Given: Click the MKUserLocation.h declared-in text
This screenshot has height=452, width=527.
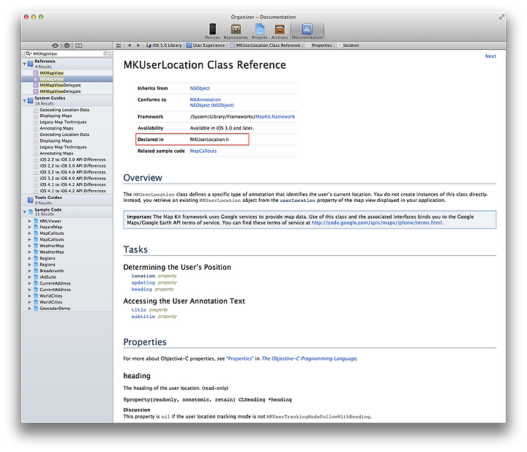Looking at the screenshot, I should tap(209, 140).
